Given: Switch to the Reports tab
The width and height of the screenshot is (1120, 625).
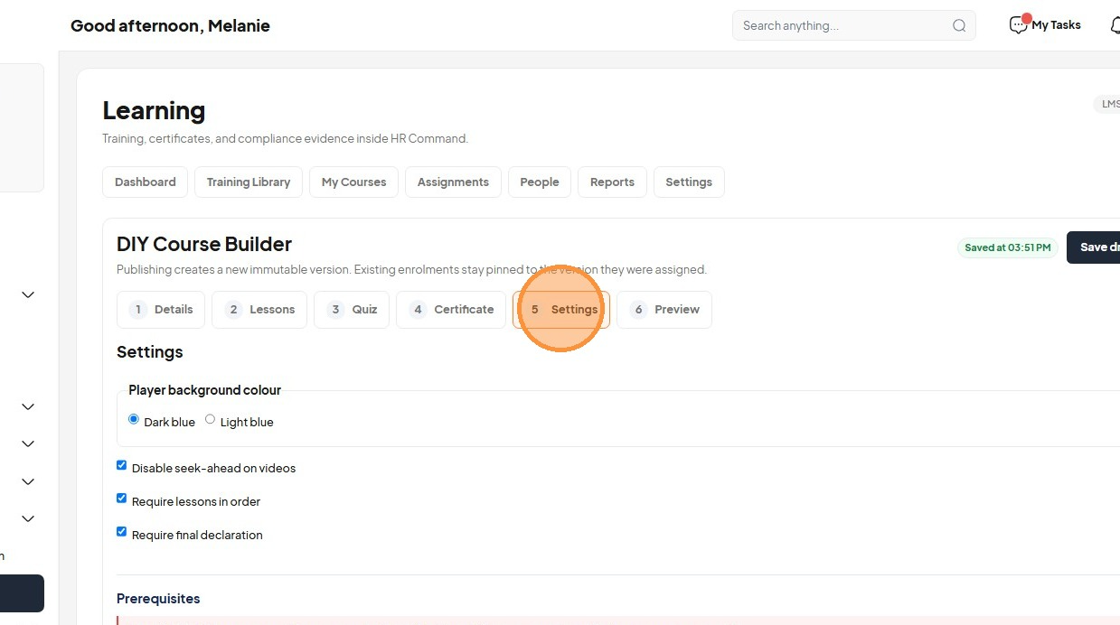Looking at the screenshot, I should [612, 182].
